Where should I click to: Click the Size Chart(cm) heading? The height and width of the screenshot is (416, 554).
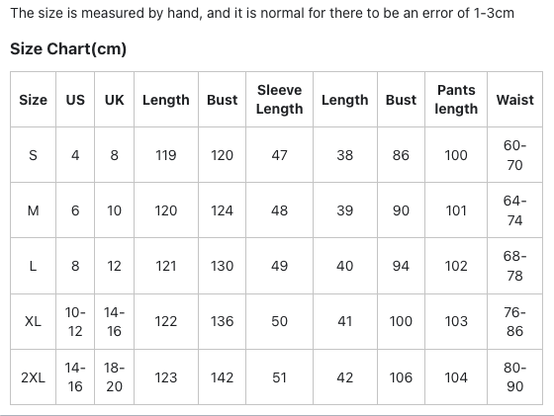(68, 48)
